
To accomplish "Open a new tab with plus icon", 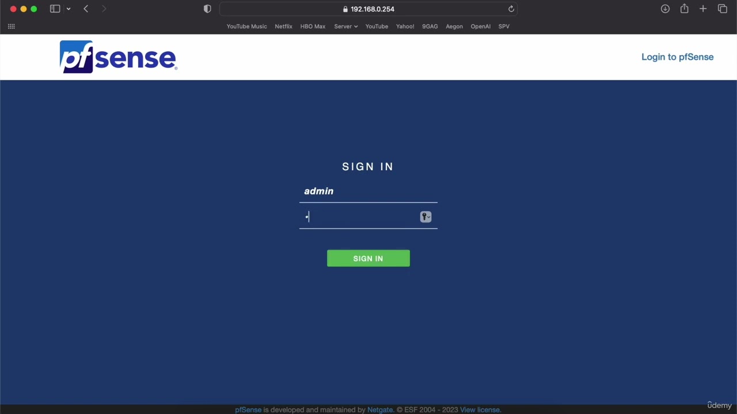I will (703, 9).
